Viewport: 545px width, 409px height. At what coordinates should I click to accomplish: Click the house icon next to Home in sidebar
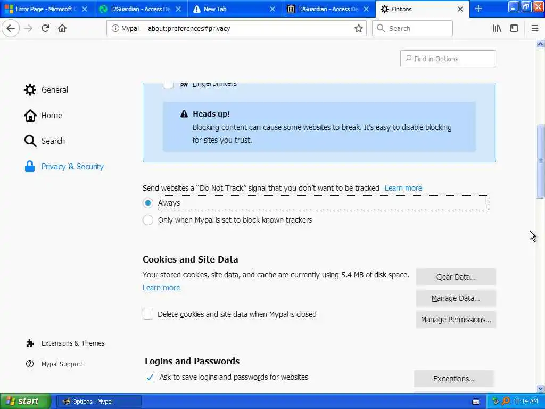30,116
